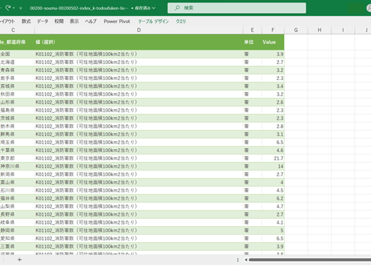Click the value 21.7 in 東京都 row
The image size is (371, 265).
pyautogui.click(x=273, y=158)
